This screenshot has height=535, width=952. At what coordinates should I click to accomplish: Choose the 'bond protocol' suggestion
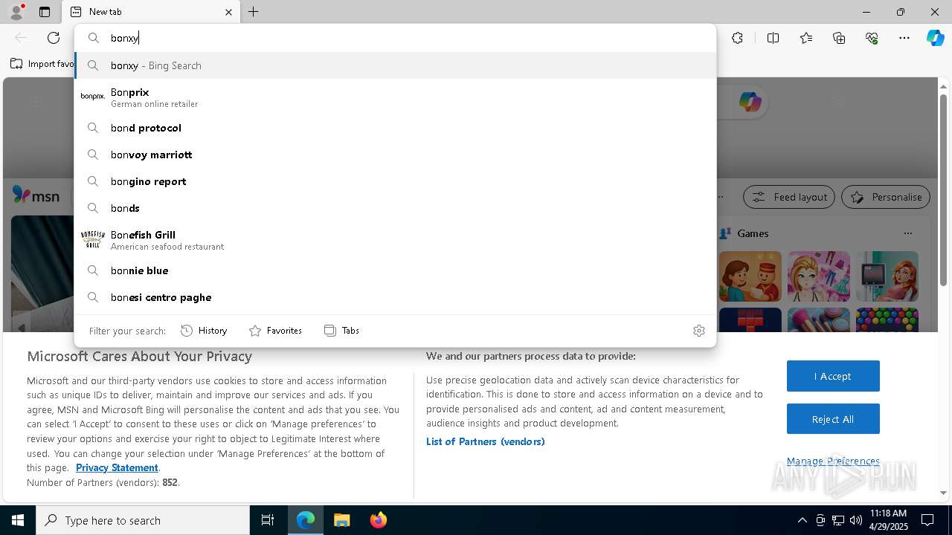(395, 128)
